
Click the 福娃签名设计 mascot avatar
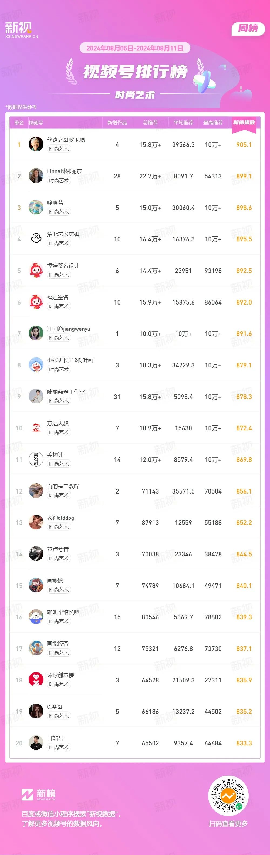(36, 271)
